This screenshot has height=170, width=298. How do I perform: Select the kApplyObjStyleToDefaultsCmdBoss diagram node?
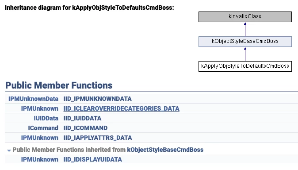click(245, 66)
